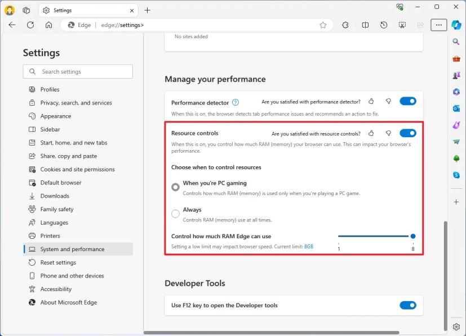The height and width of the screenshot is (336, 466).
Task: Click the Search settings field
Action: click(78, 71)
